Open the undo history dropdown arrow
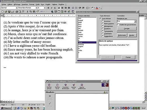This screenshot has width=147, height=110. click(x=44, y=12)
